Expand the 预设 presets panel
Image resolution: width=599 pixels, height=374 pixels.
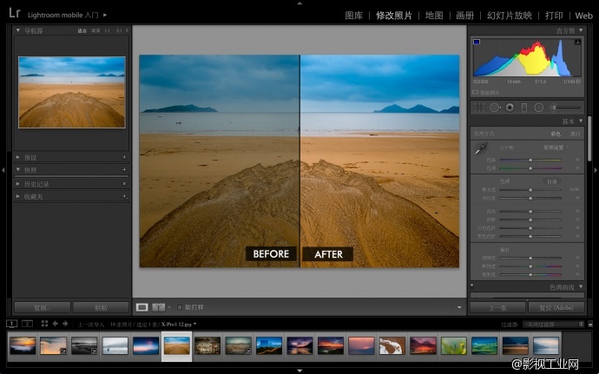(x=18, y=157)
